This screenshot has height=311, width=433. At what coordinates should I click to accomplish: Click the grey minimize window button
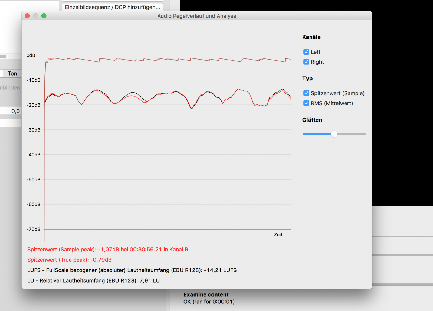click(x=35, y=16)
